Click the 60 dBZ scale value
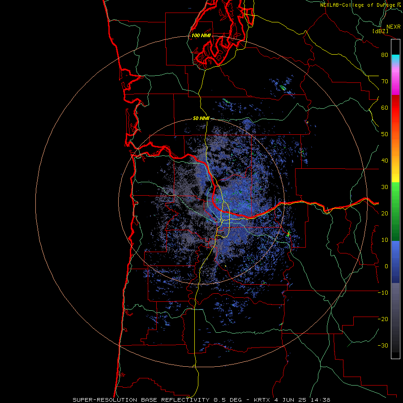Image resolution: width=403 pixels, height=403 pixels. (x=385, y=107)
